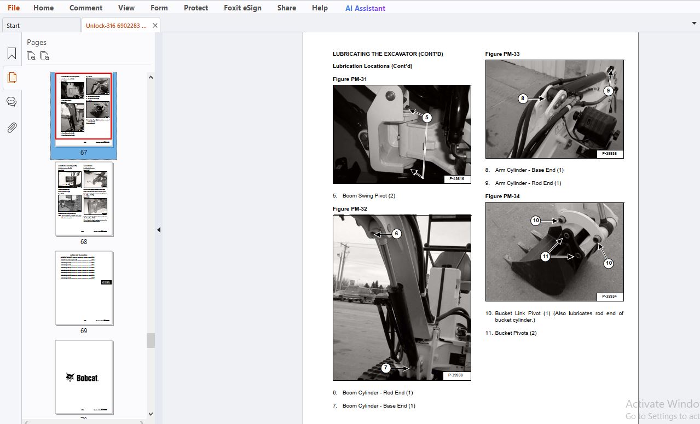This screenshot has width=700, height=424.
Task: Click the Pages panel scroll up arrow
Action: [x=151, y=77]
